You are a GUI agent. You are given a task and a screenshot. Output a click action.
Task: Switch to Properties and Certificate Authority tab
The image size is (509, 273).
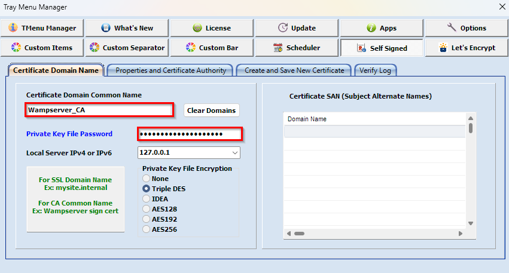[x=170, y=70]
